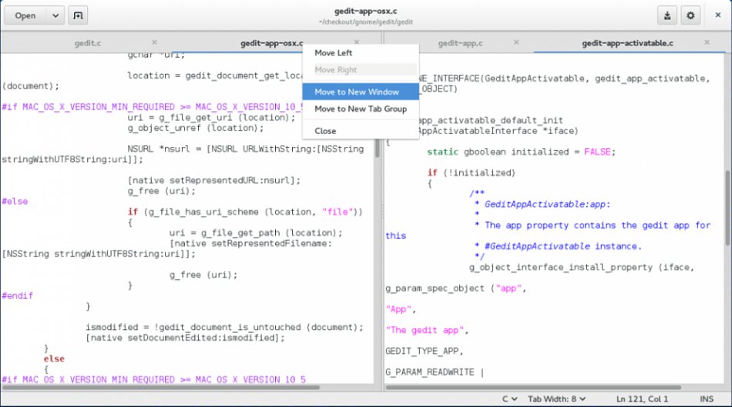Click right pane horizontal scrollbar
Viewport: 732px width, 407px height.
533,388
